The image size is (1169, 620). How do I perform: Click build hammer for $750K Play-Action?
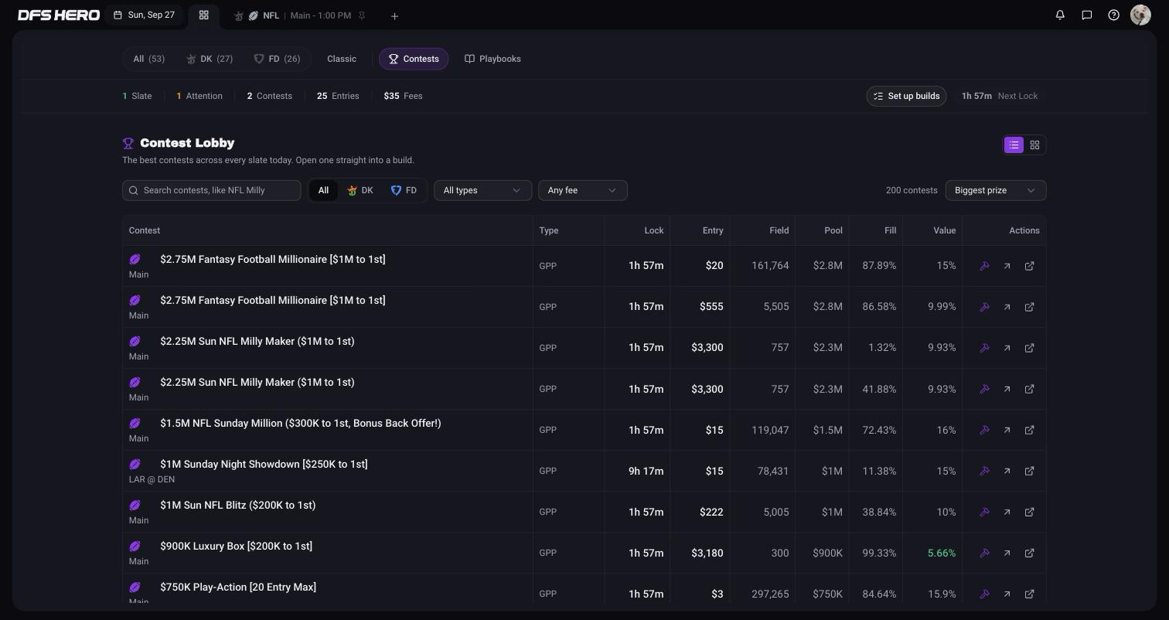pos(984,594)
